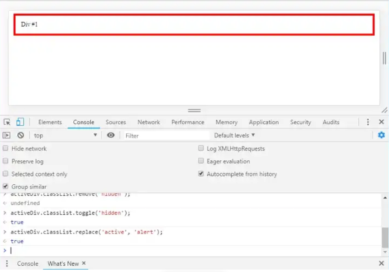Clear console with the ban icon
Screen dimensions: 389x272
point(20,135)
